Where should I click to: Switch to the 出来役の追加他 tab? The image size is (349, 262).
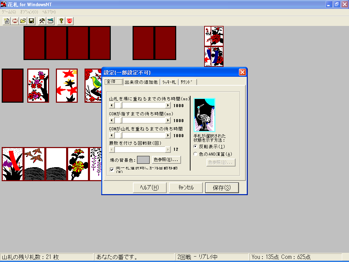point(141,82)
